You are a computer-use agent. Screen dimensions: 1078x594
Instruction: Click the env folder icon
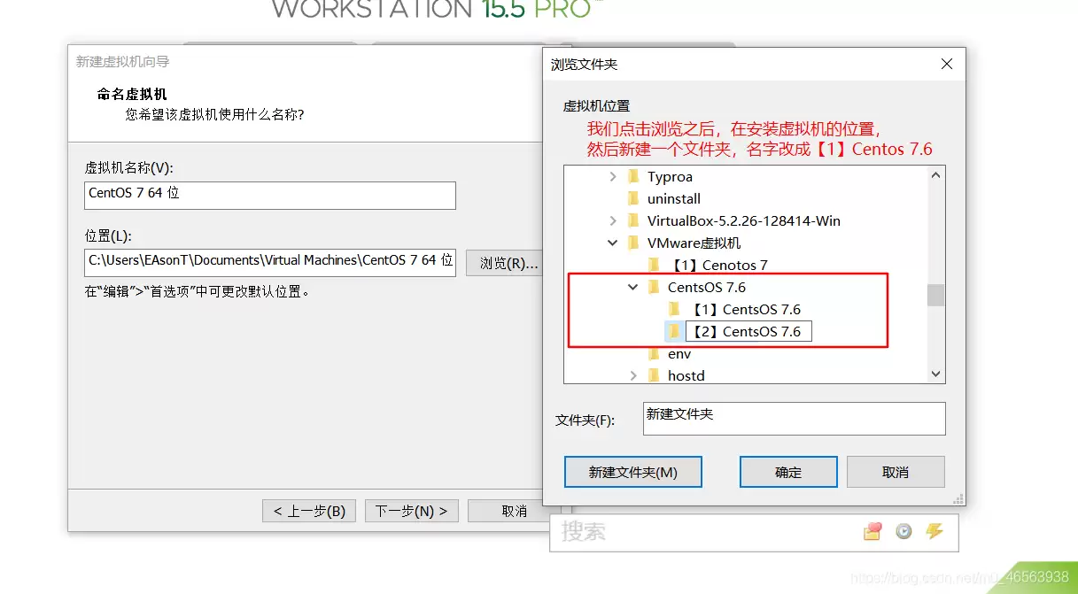pos(654,353)
